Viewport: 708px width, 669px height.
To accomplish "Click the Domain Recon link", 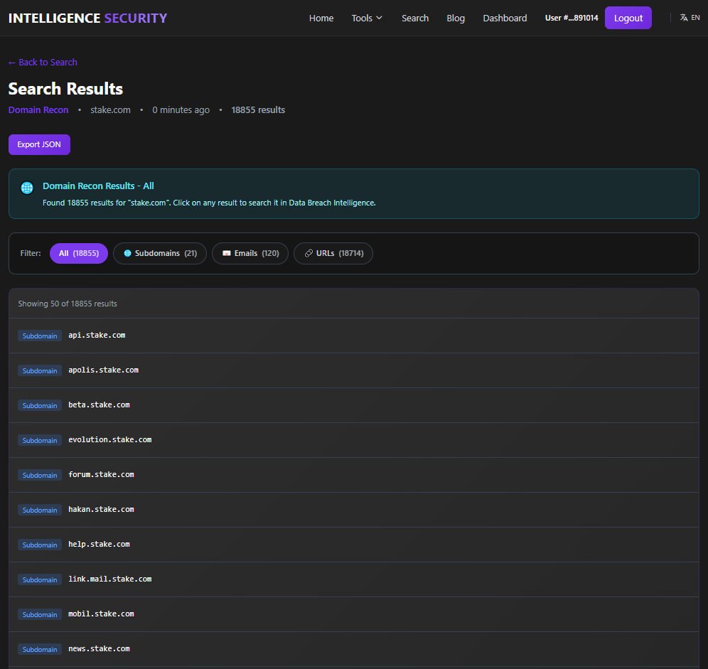I will pos(38,109).
